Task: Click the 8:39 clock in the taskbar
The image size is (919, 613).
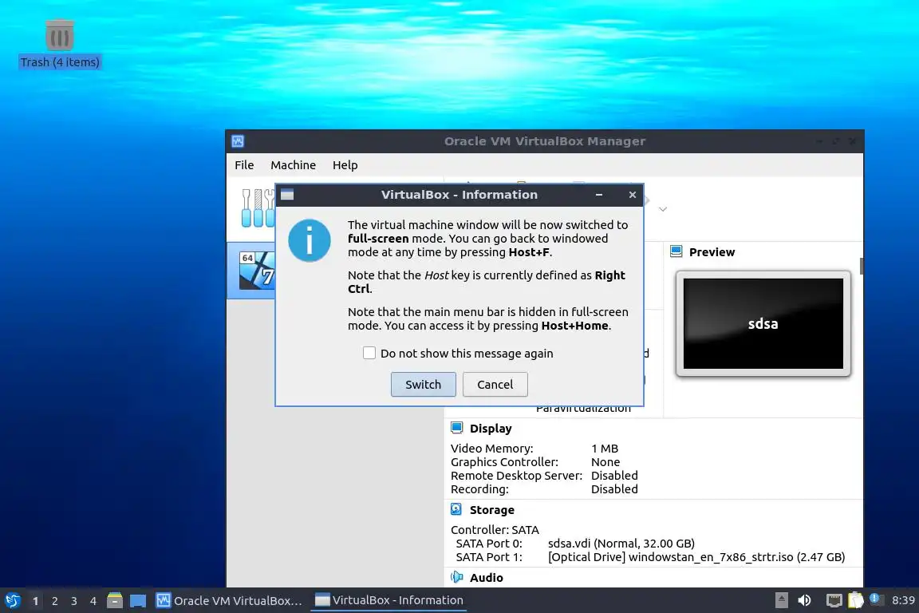Action: [903, 600]
